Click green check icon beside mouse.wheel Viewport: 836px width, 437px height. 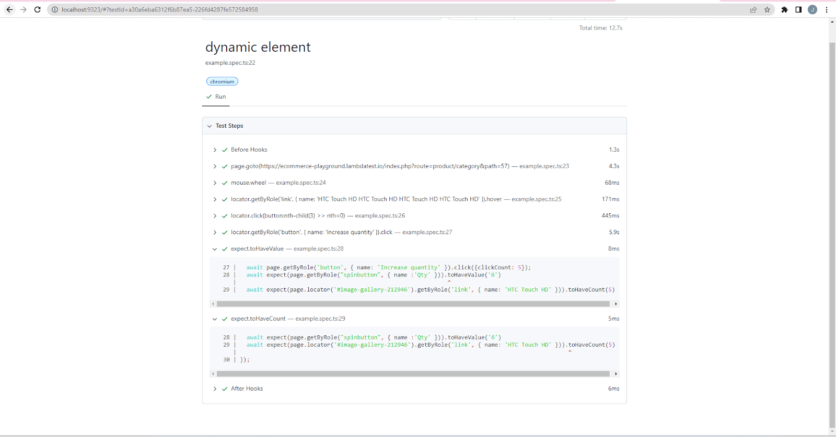tap(225, 183)
